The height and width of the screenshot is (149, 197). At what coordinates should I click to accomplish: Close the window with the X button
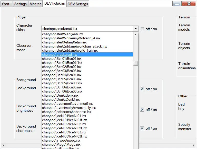(x=189, y=4)
